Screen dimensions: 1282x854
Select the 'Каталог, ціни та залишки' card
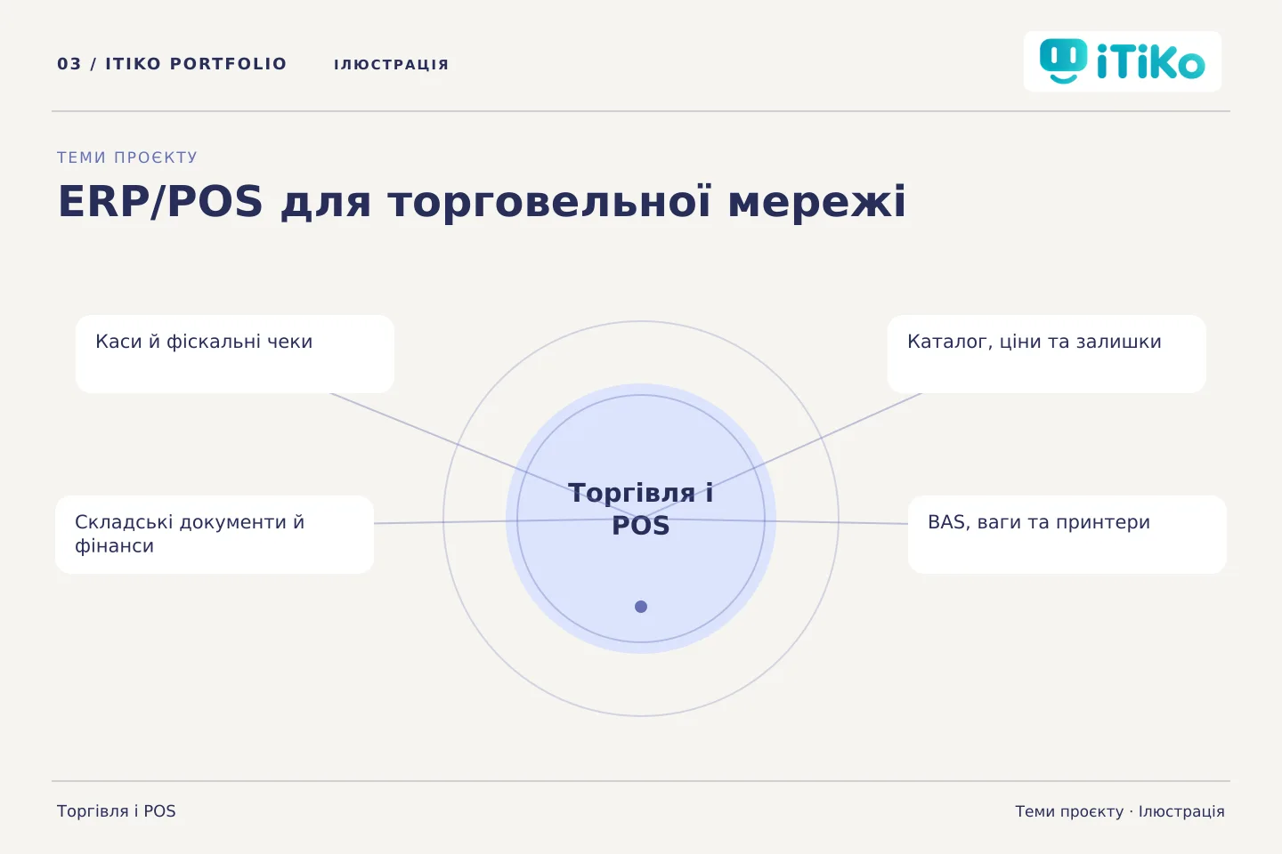(1047, 354)
